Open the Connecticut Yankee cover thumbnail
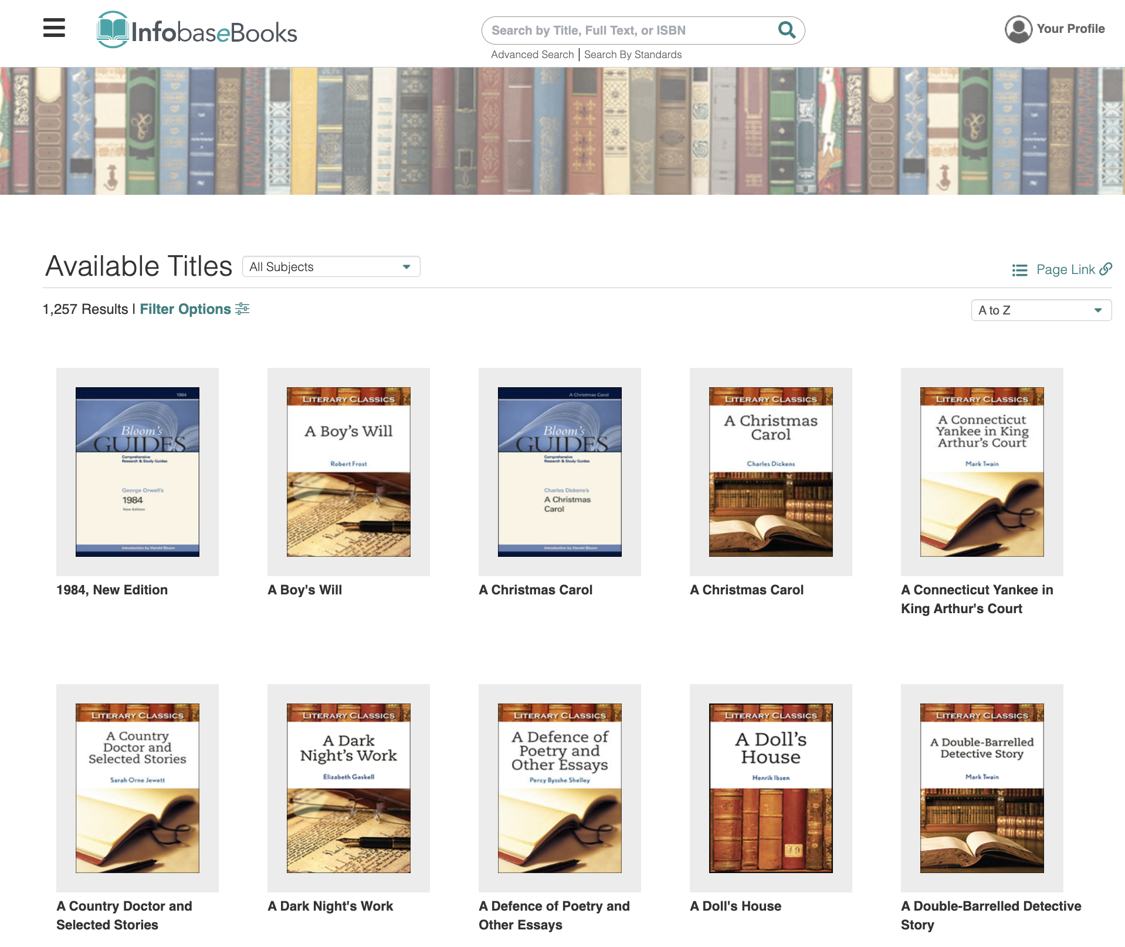Viewport: 1125px width, 947px height. coord(982,472)
